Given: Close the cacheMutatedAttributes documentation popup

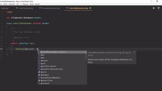Looking at the screenshot, I should 134,52.
